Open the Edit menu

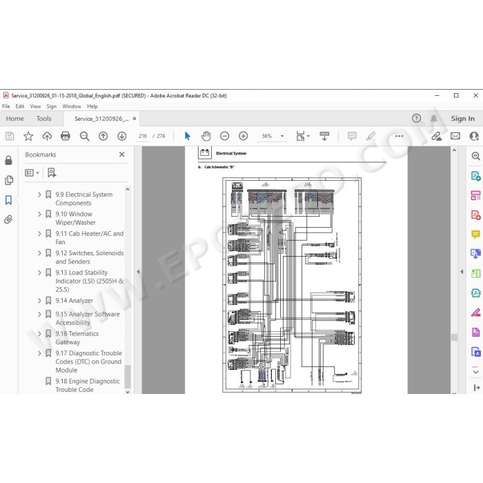pyautogui.click(x=20, y=106)
